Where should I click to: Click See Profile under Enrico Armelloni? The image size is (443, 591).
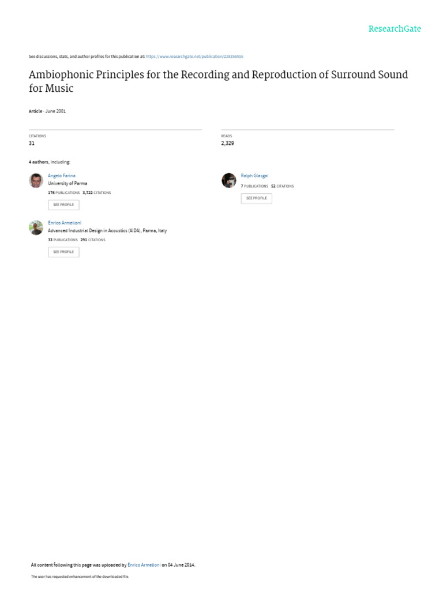[63, 252]
